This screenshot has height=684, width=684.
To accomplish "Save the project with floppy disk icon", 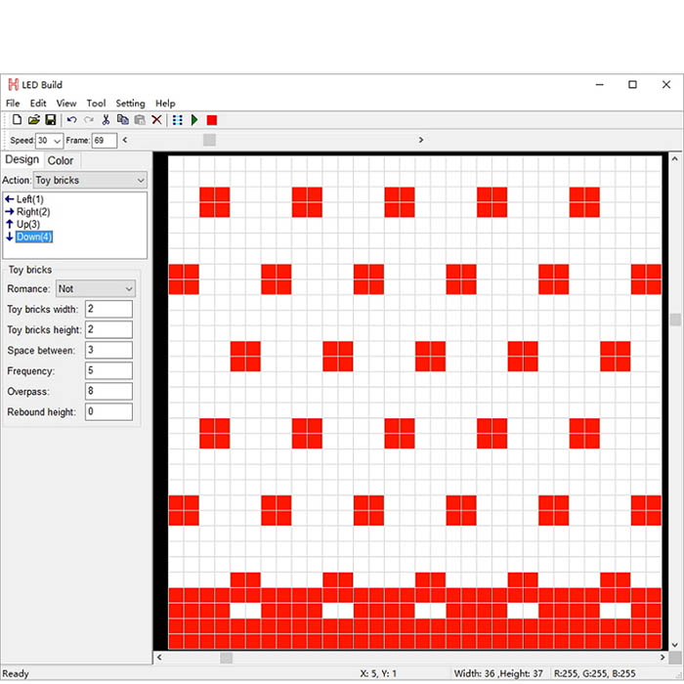I will coord(51,120).
